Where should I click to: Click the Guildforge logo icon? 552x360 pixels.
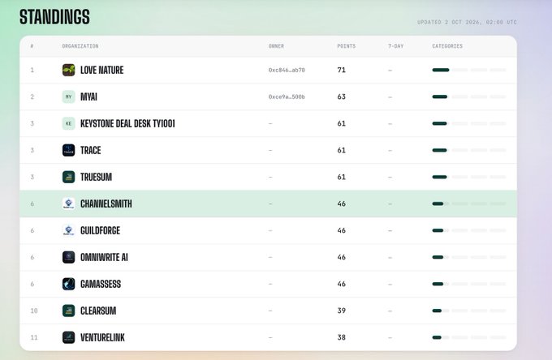tap(69, 230)
